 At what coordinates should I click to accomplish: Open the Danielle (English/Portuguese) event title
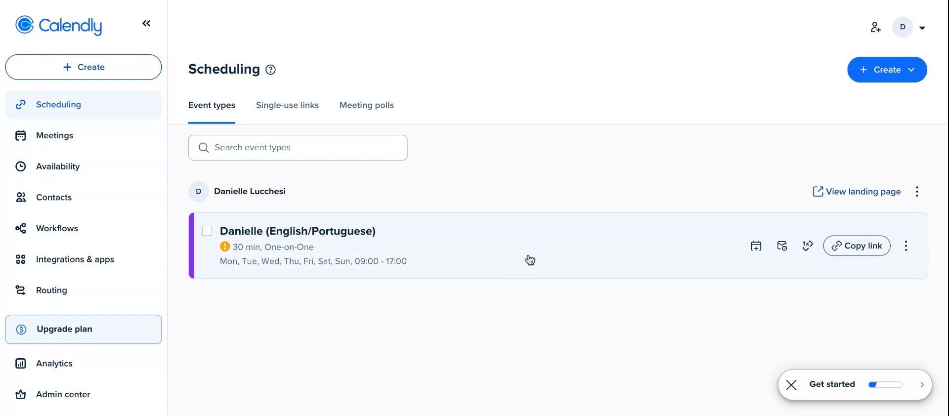298,231
